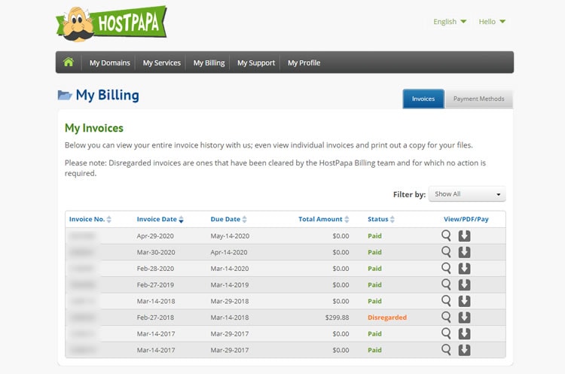Click the Mar-14-2019 due date cell
The height and width of the screenshot is (374, 565).
click(230, 284)
